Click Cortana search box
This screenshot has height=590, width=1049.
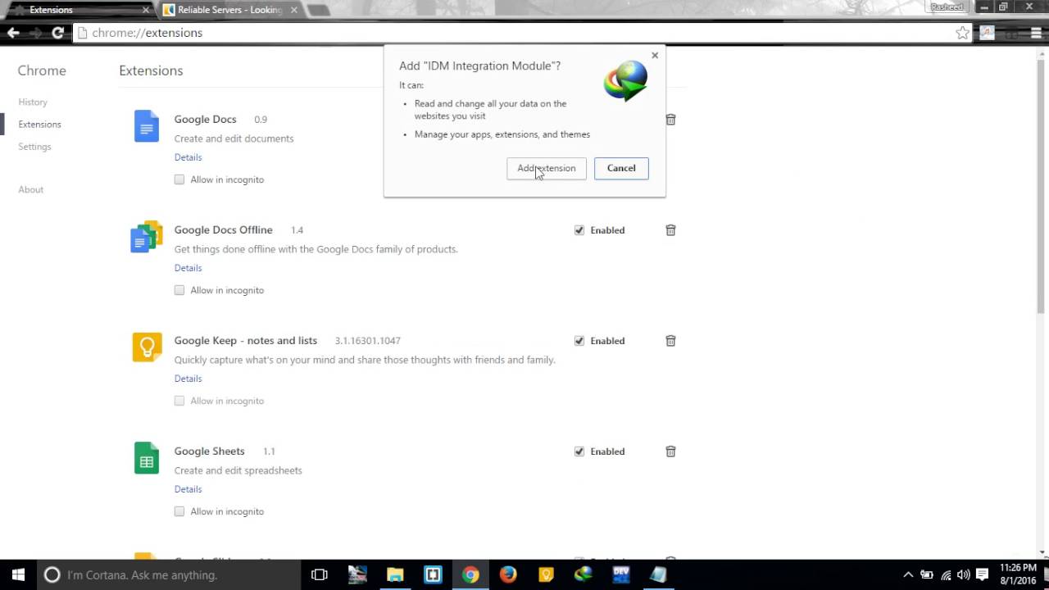168,574
